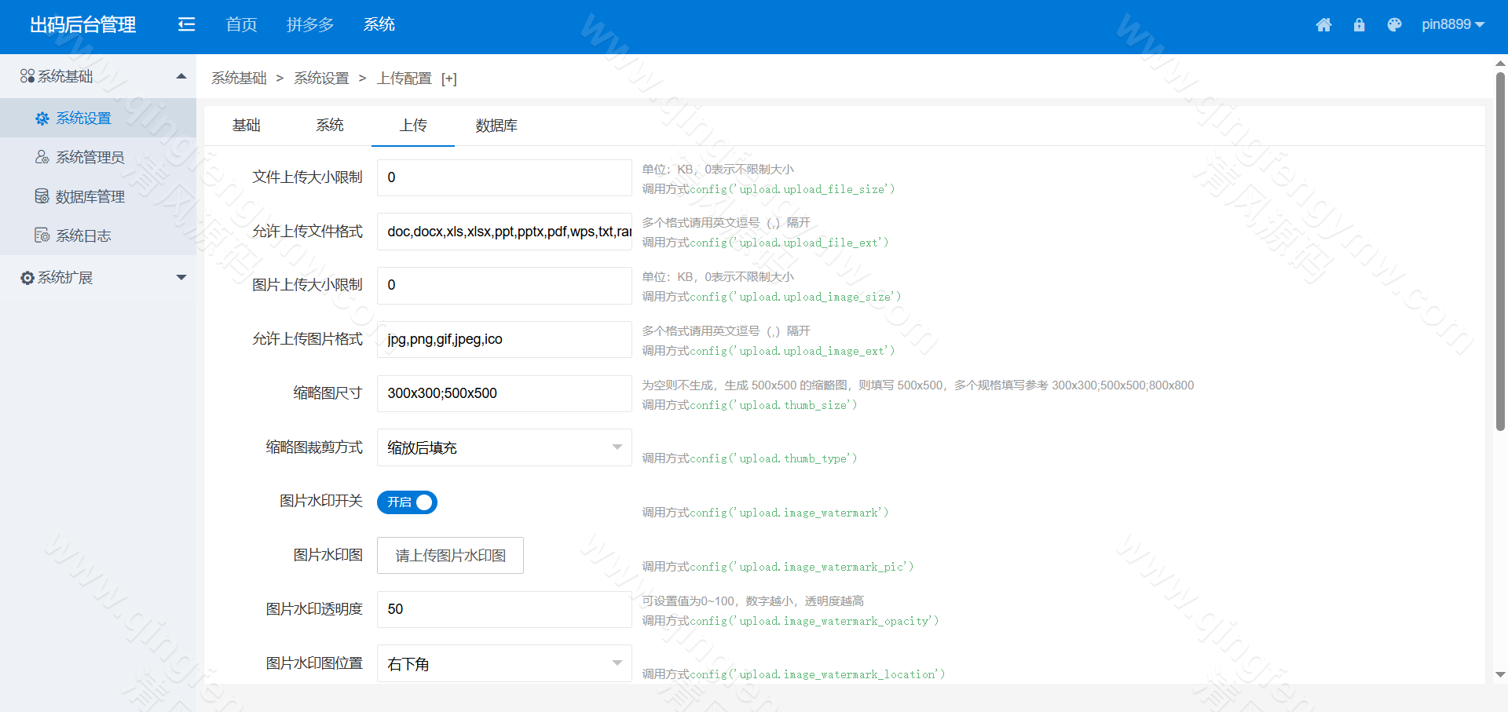
Task: Open the 缩略图裁剪方式 dropdown
Action: [504, 447]
